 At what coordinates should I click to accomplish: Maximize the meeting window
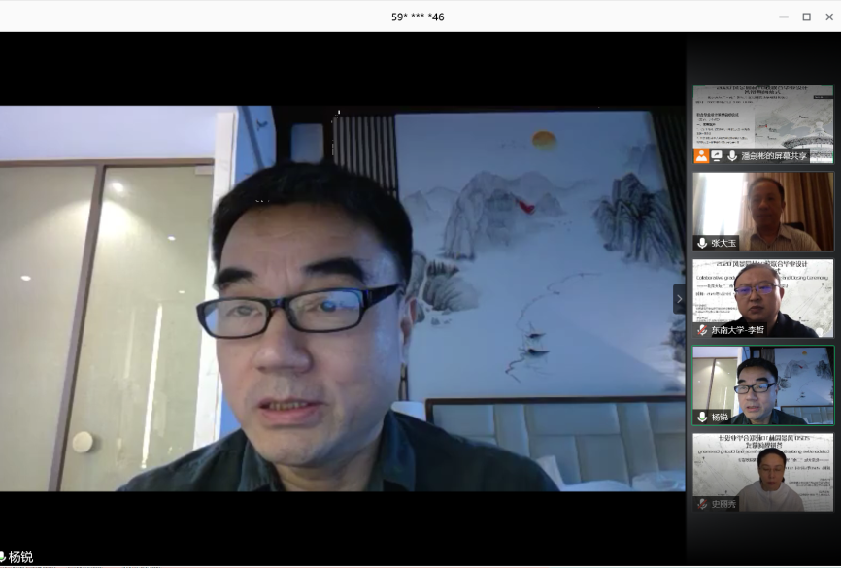806,17
